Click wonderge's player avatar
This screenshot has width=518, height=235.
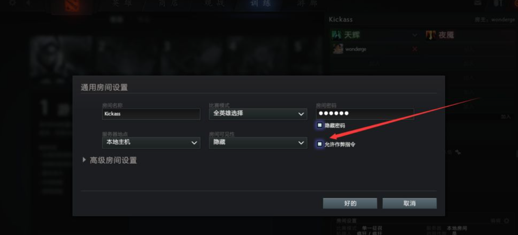click(x=338, y=49)
